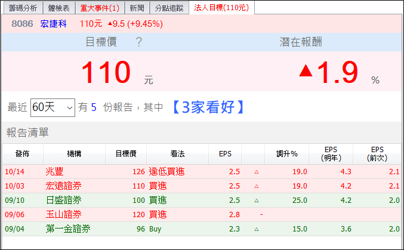Click the 潛在報酬 header label
404x250 pixels.
pos(301,42)
